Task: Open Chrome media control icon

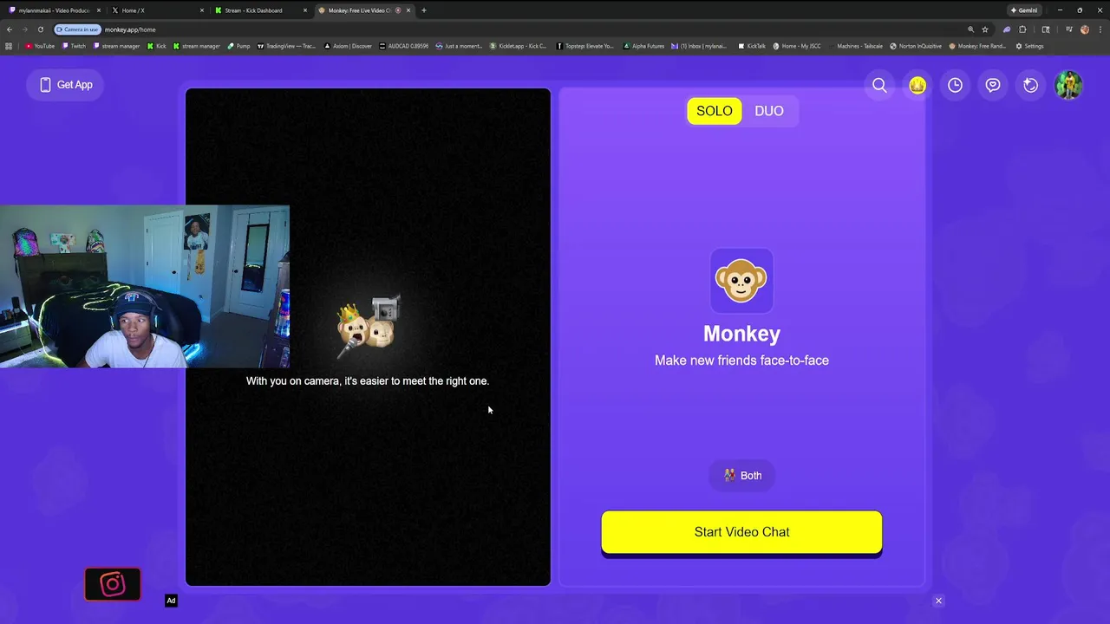Action: tap(1069, 29)
